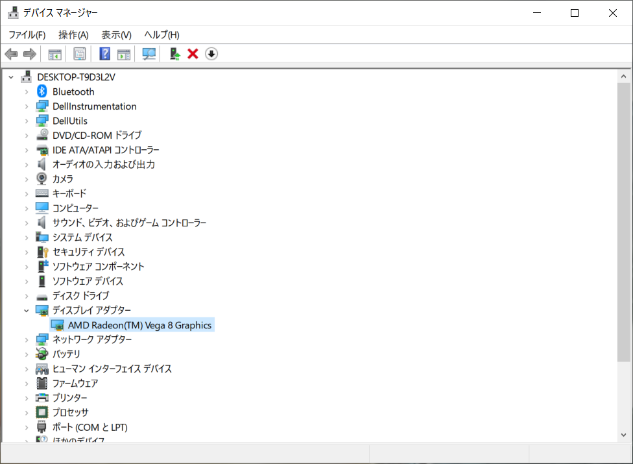Click the AMD Radeon display adapter icon
Screen dimensions: 633x464
pyautogui.click(x=57, y=325)
